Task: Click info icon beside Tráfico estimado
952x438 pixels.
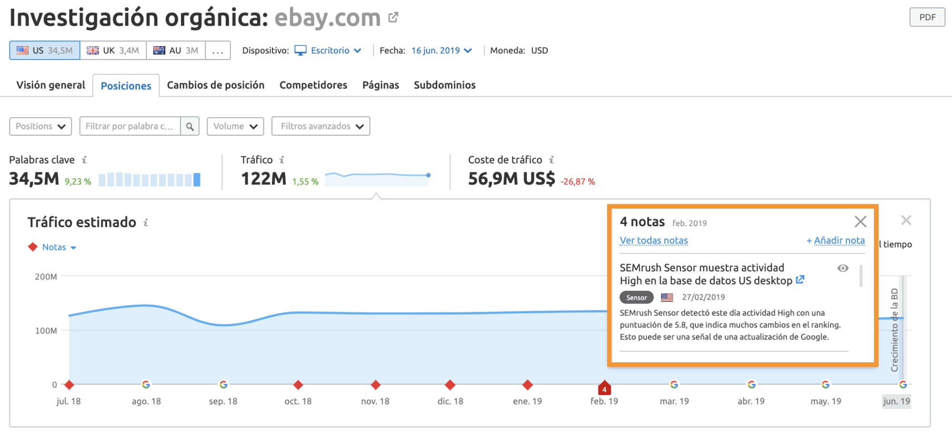Action: point(146,222)
